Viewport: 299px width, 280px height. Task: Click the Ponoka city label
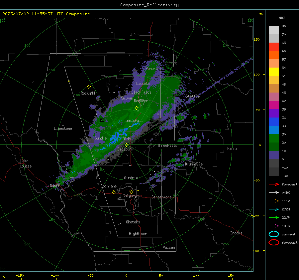pyautogui.click(x=151, y=69)
